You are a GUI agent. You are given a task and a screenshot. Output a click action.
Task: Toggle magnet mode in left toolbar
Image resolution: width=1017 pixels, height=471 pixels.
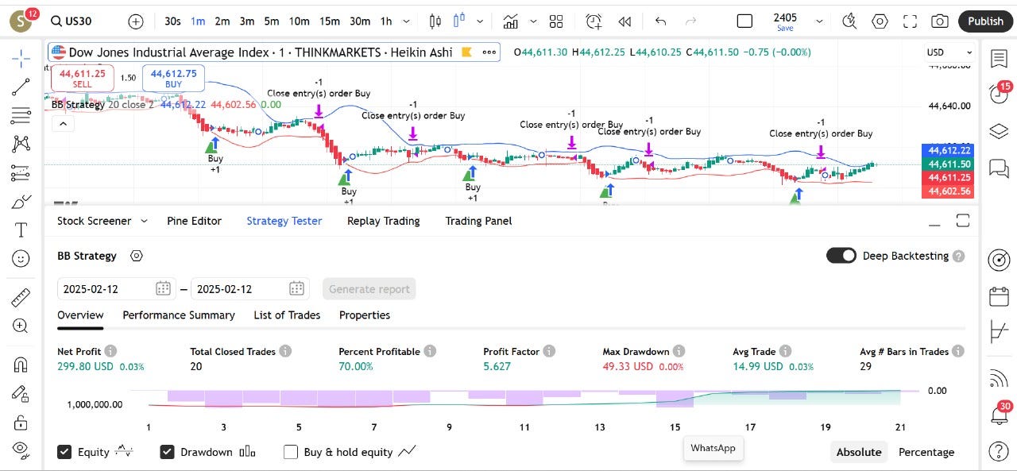pos(21,365)
